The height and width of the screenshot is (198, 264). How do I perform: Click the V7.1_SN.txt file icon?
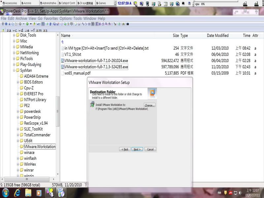point(62,54)
